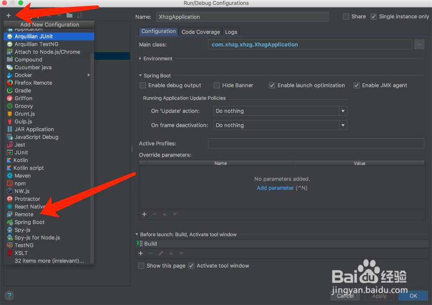
Task: Toggle Enable launch optimization checkbox
Action: (x=272, y=85)
